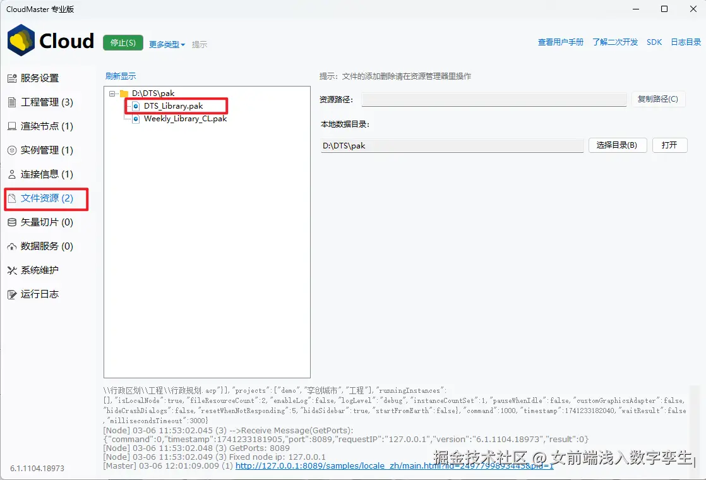The height and width of the screenshot is (480, 706).
Task: Close the CloudMaster window
Action: pyautogui.click(x=693, y=9)
